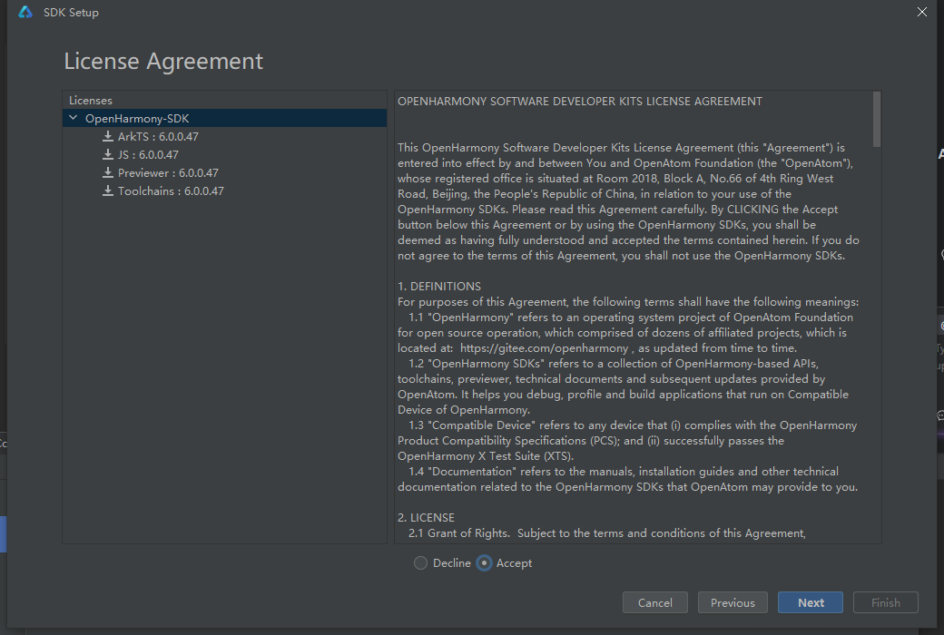Go back with the Previous button

733,602
